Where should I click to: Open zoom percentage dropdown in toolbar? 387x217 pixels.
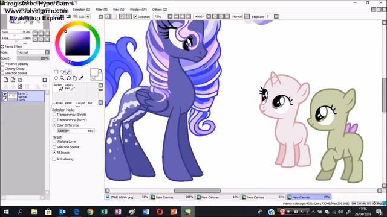coord(170,16)
